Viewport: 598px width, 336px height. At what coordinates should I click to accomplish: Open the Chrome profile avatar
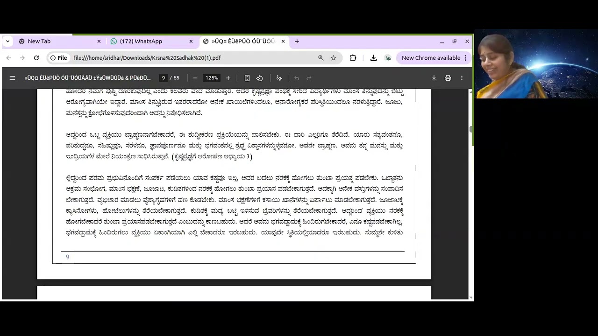pyautogui.click(x=388, y=58)
